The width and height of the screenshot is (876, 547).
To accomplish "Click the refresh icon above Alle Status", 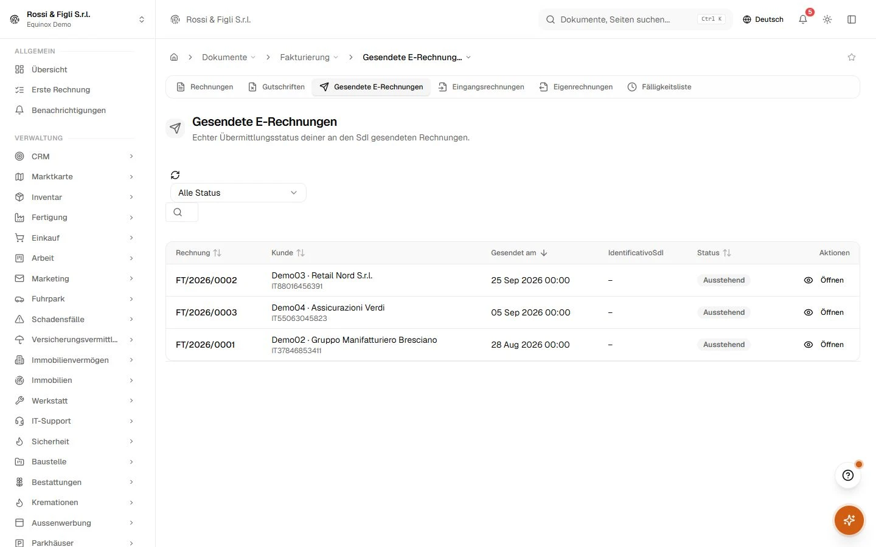I will point(175,175).
